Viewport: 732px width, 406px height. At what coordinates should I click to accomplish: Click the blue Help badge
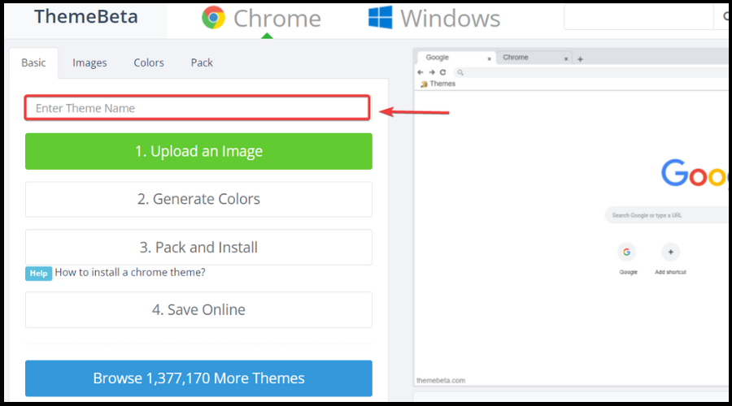click(x=38, y=273)
